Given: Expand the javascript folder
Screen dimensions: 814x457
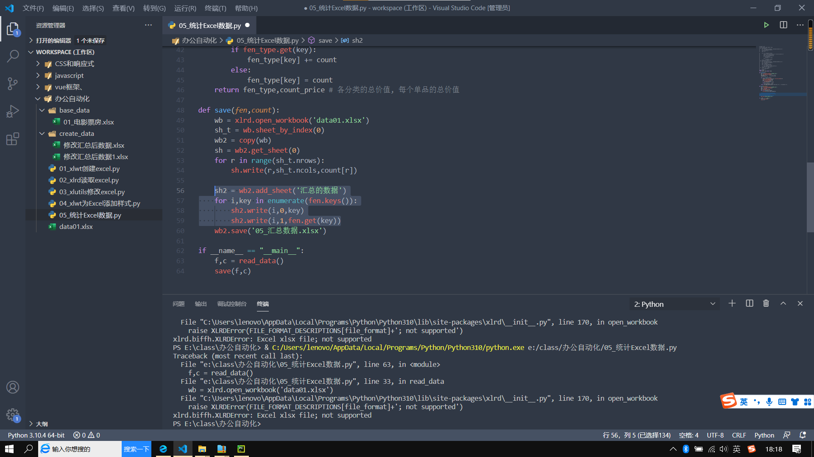Looking at the screenshot, I should pyautogui.click(x=69, y=75).
